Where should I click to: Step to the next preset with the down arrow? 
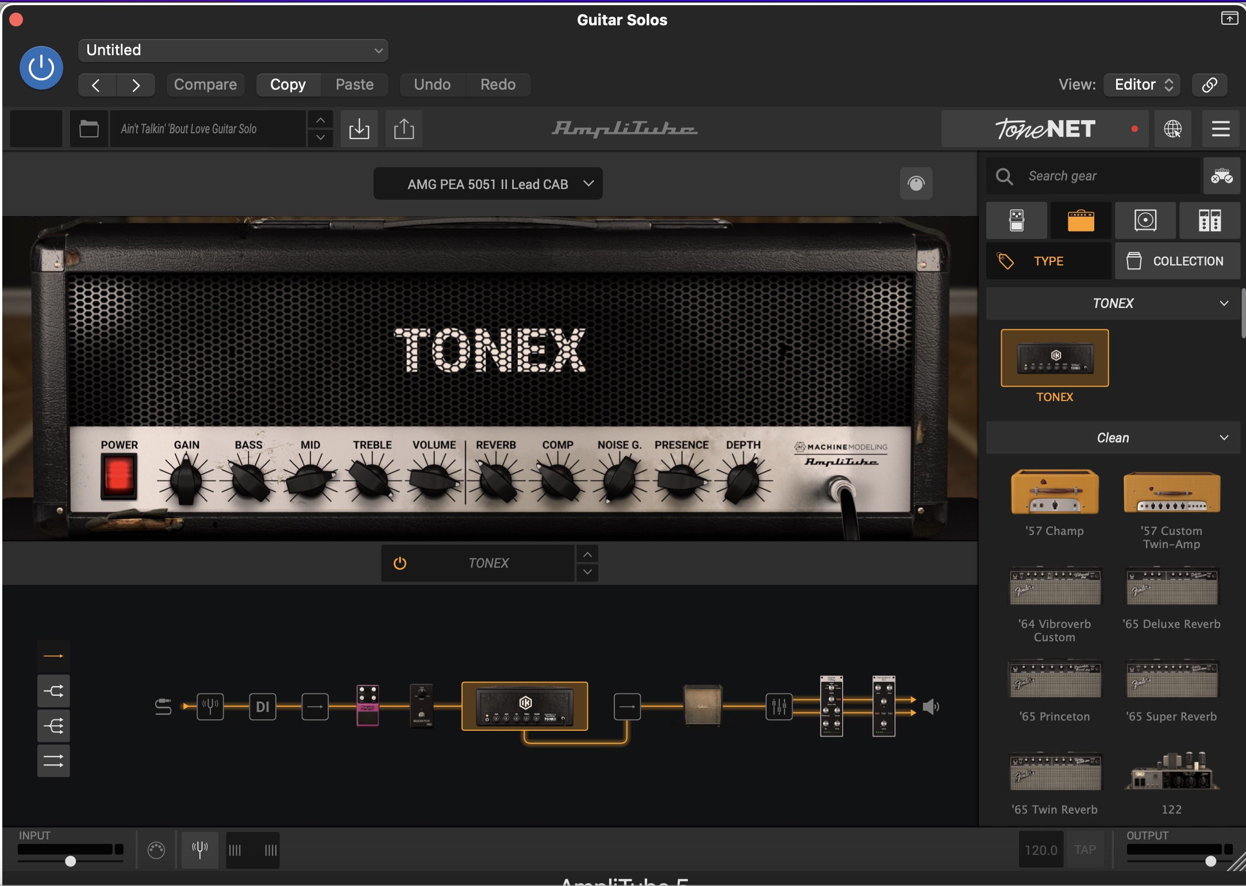coord(320,137)
